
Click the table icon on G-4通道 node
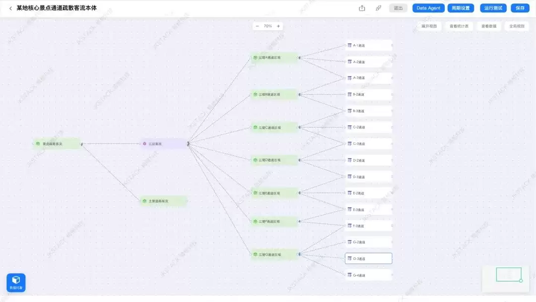349,275
